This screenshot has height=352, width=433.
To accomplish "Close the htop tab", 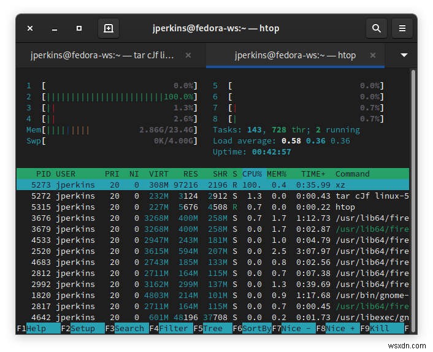I will [x=372, y=55].
